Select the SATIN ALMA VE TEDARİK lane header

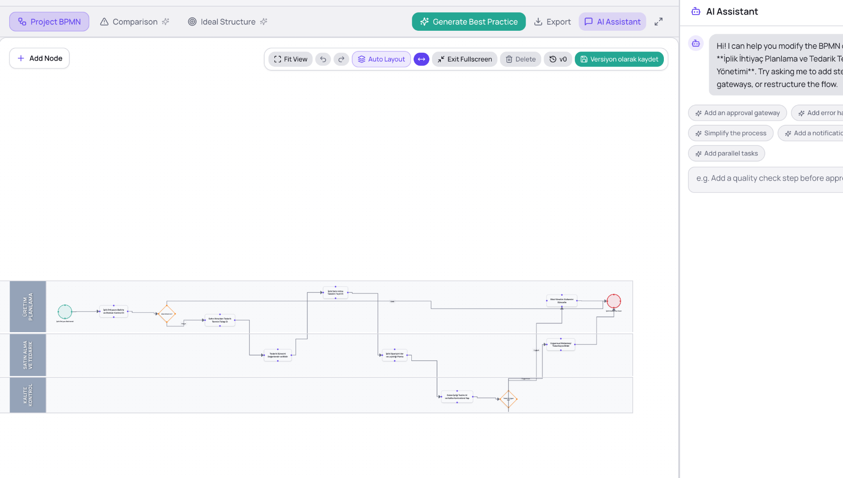click(x=28, y=355)
